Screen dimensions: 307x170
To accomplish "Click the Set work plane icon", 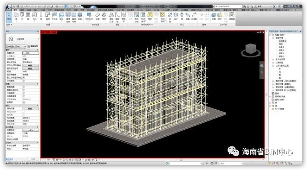I will [x=214, y=16].
